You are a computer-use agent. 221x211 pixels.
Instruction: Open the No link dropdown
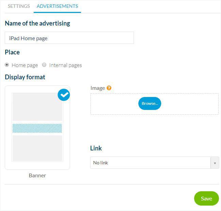pos(150,163)
